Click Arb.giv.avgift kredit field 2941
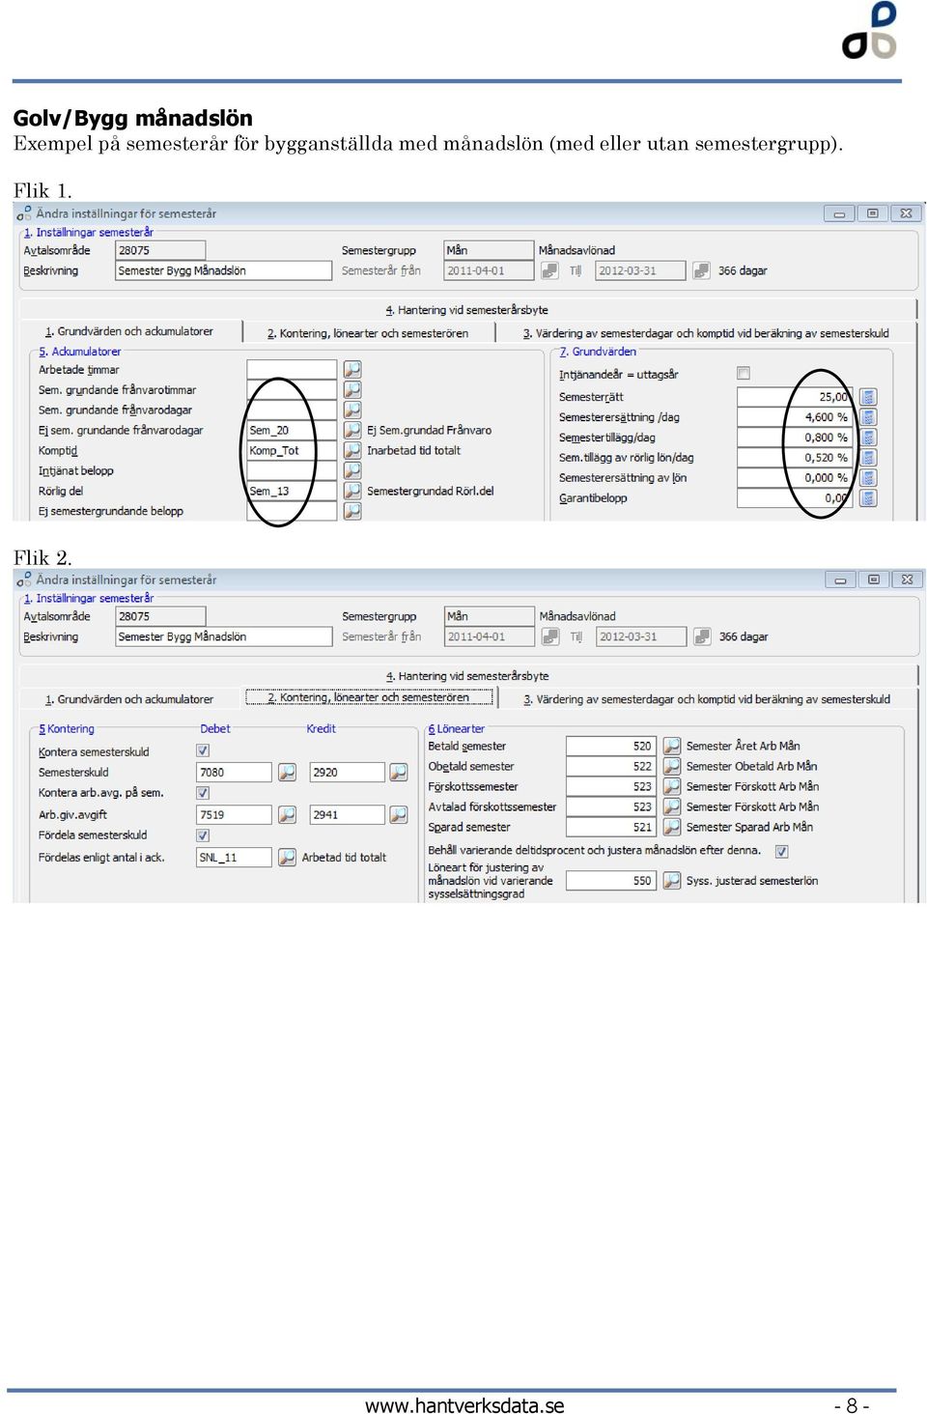Screen dimensions: 927x1414 [x=348, y=815]
